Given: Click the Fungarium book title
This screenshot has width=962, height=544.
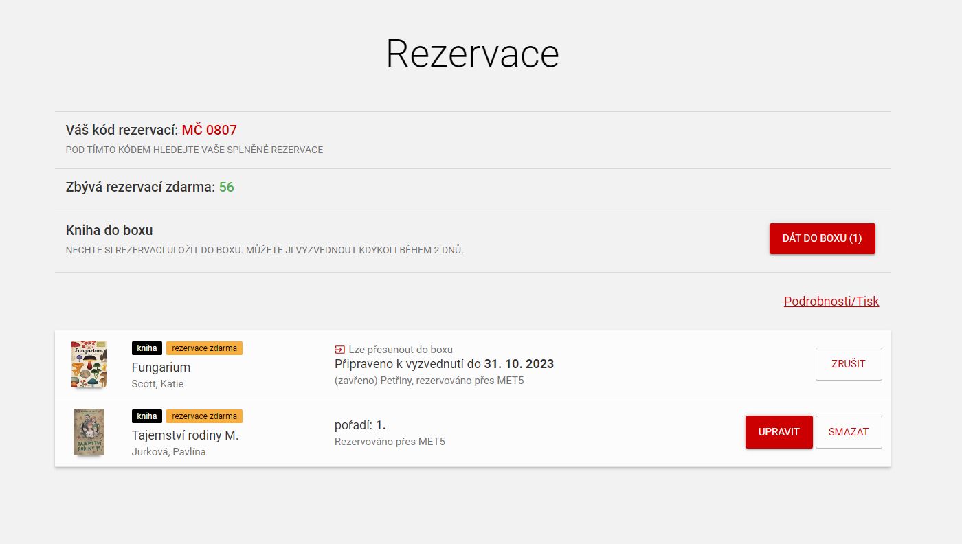Looking at the screenshot, I should [x=161, y=367].
